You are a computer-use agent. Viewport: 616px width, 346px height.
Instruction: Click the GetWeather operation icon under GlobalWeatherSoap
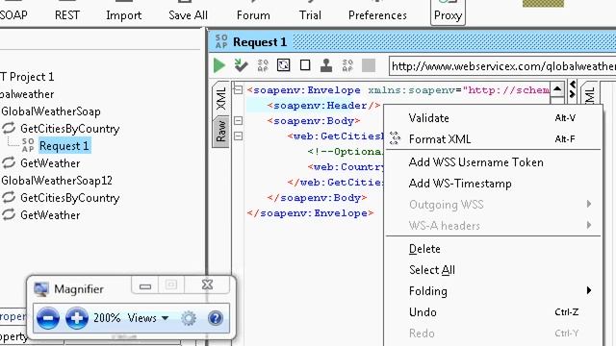pyautogui.click(x=9, y=162)
